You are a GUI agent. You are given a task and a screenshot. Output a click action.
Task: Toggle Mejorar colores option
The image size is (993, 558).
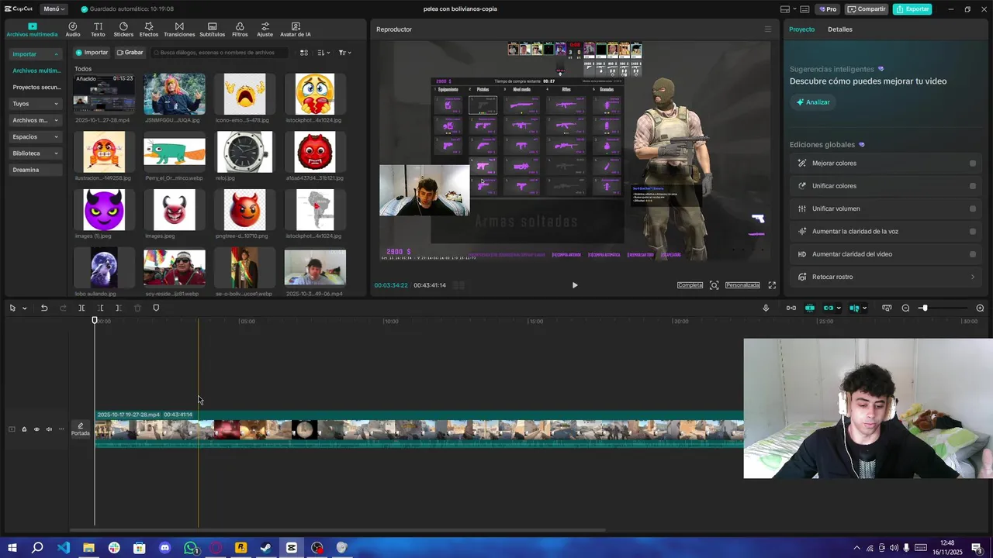click(973, 164)
